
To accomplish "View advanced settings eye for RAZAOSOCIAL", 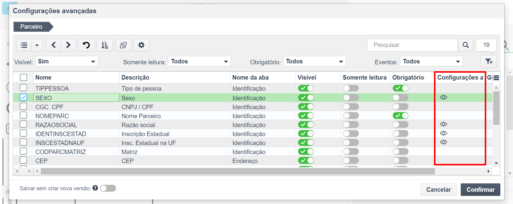I will (x=444, y=124).
